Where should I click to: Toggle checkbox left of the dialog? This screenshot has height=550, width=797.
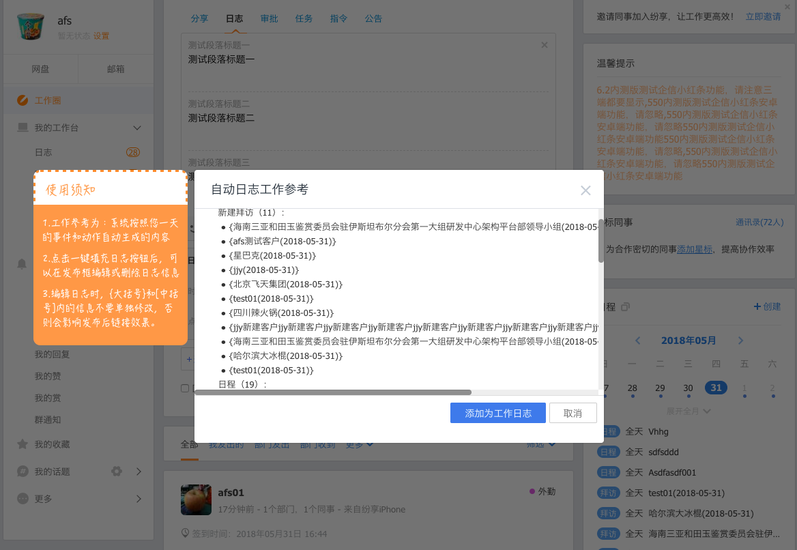[185, 388]
